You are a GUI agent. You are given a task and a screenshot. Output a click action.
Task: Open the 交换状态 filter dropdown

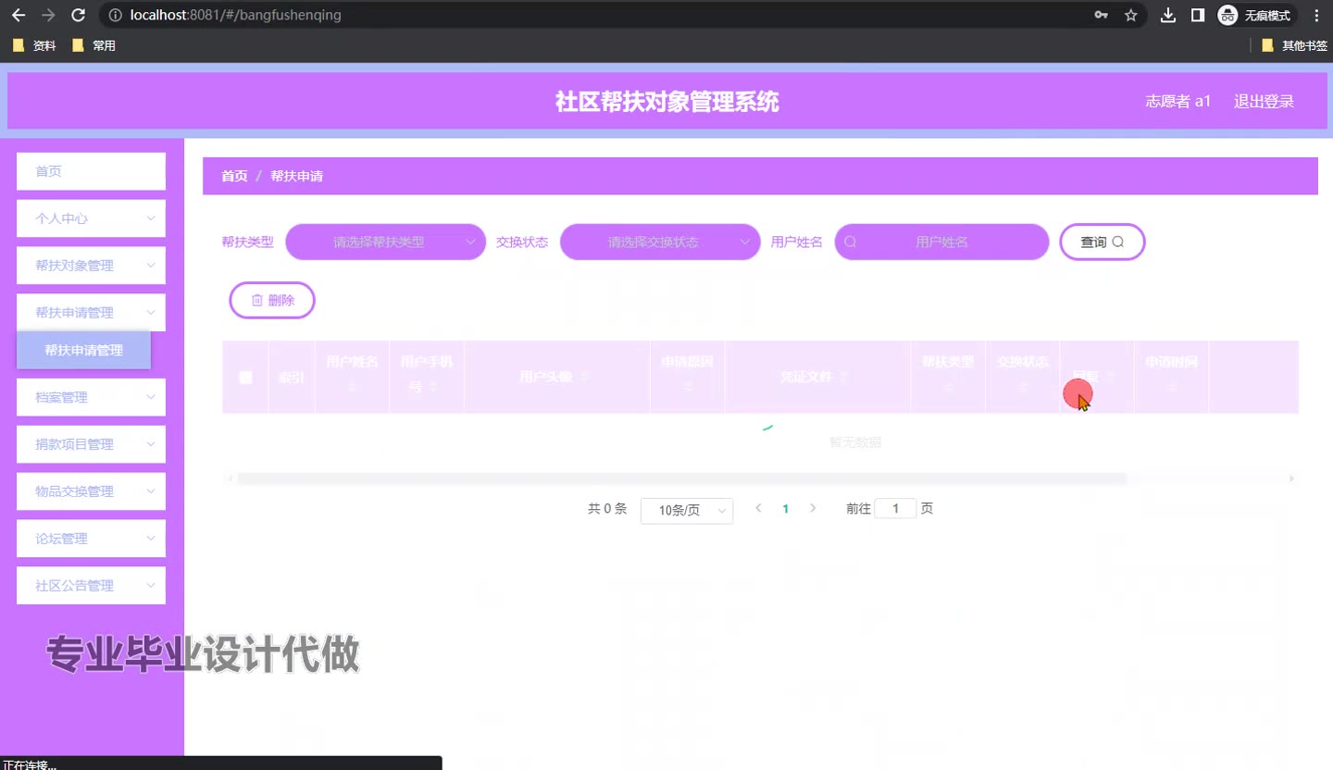point(660,242)
